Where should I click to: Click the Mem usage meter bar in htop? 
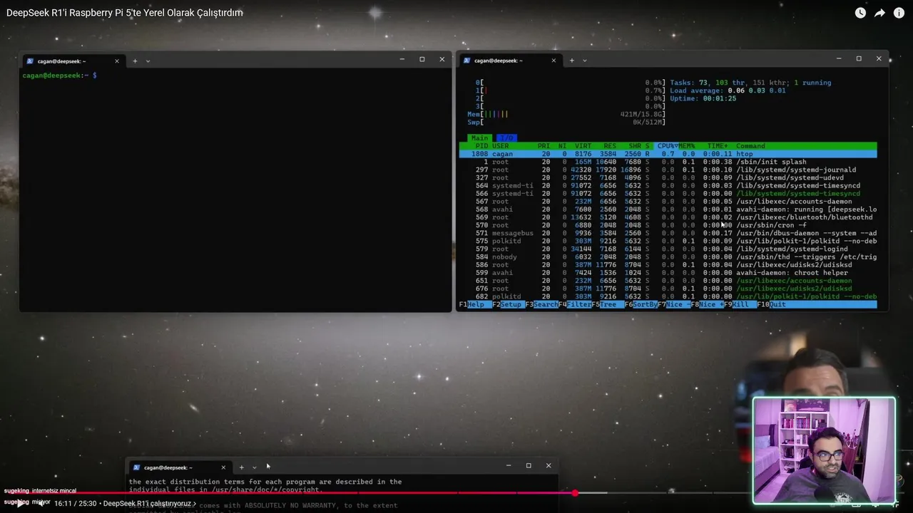click(x=566, y=114)
